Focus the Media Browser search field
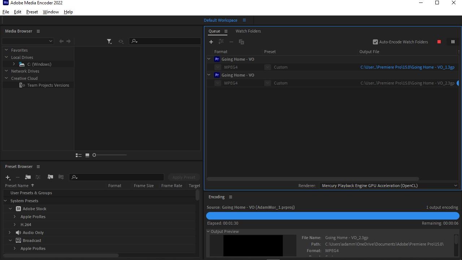462x260 pixels. (165, 41)
